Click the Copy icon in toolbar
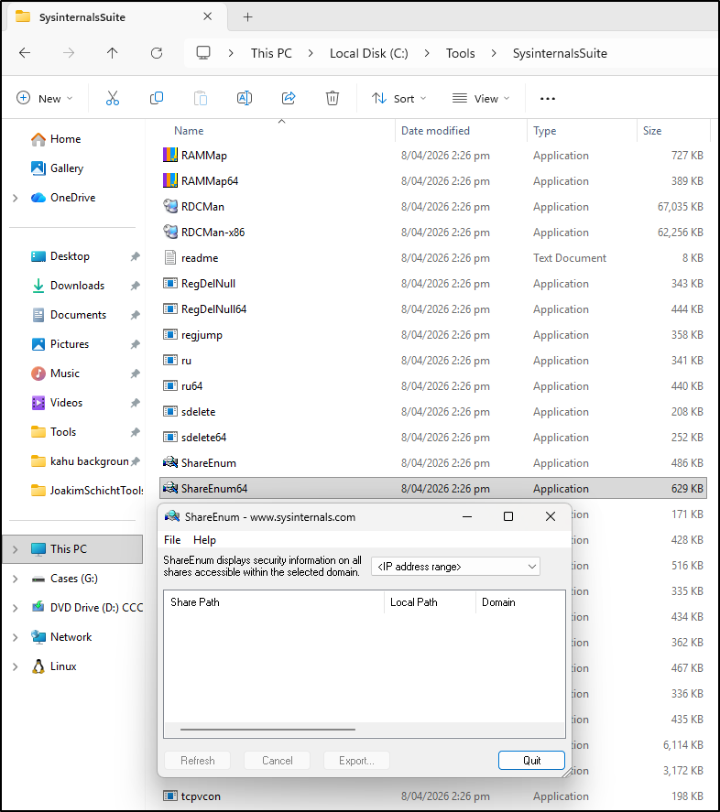 [157, 98]
